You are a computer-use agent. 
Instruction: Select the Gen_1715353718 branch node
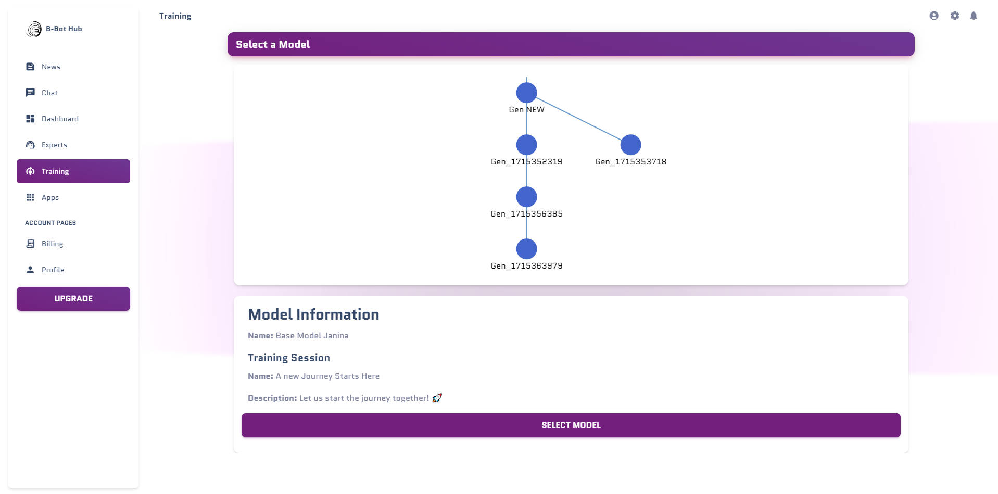click(631, 145)
